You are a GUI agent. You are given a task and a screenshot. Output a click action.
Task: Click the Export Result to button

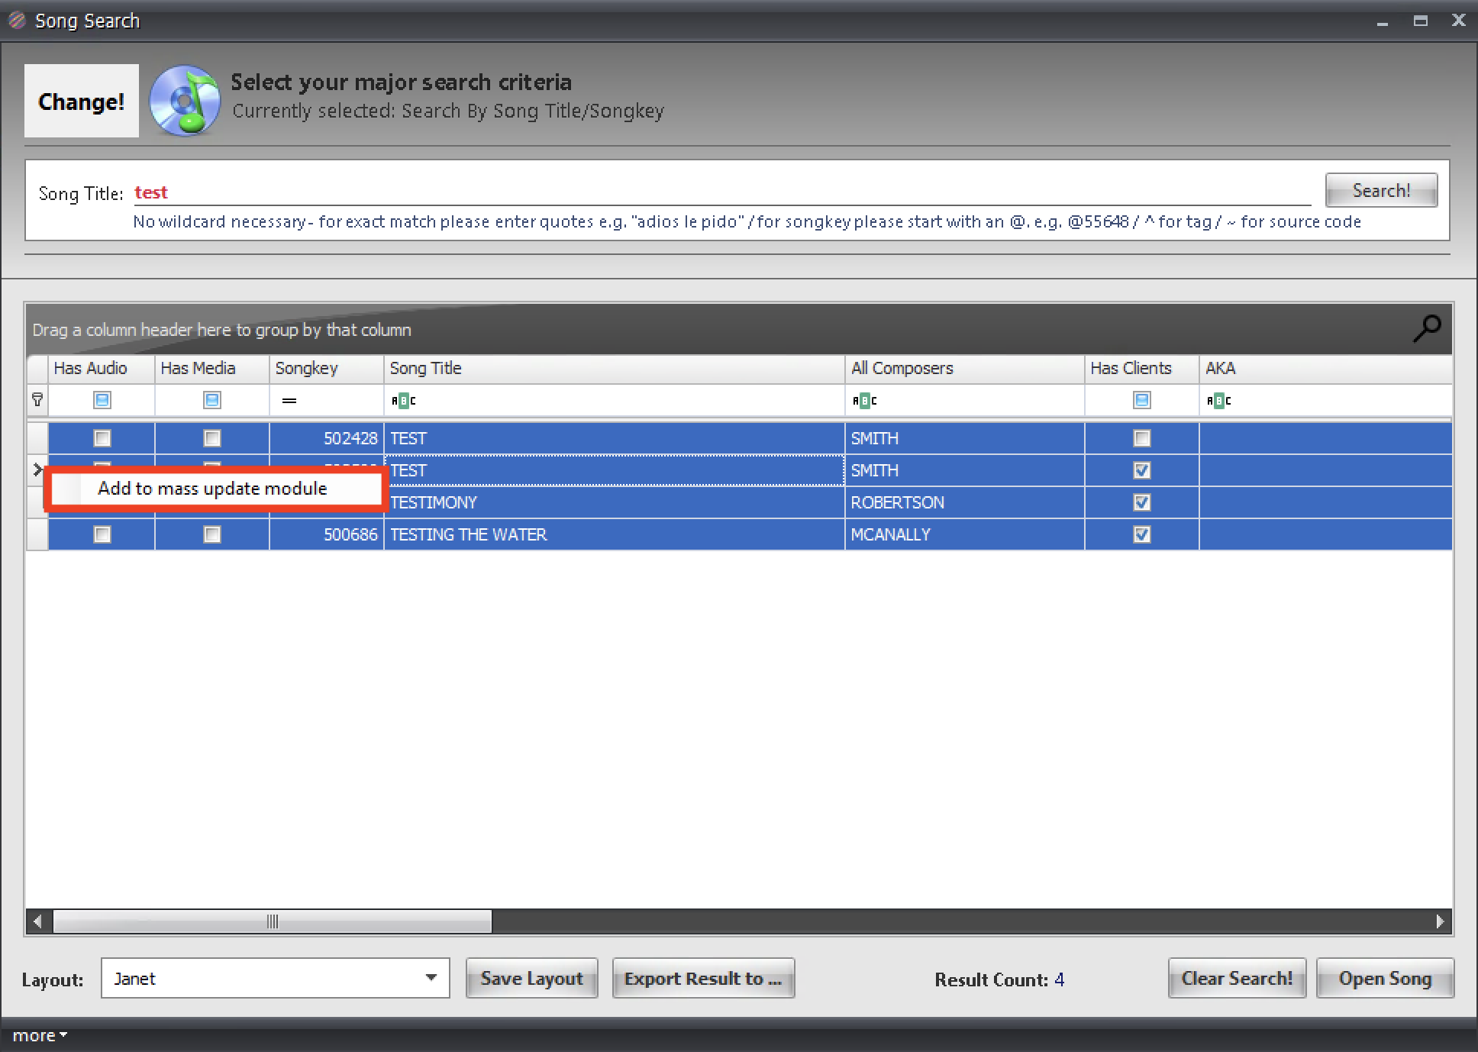pyautogui.click(x=702, y=978)
